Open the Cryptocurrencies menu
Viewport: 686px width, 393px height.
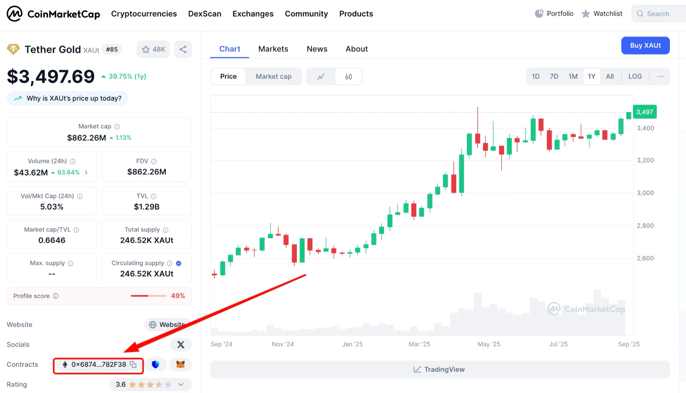point(144,14)
